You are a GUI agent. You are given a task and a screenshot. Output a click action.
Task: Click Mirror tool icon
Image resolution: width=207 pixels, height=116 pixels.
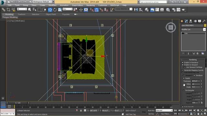(136, 10)
